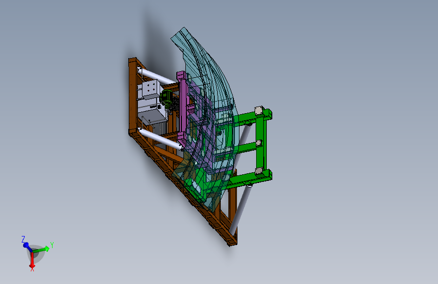Viewport: 438px width, 284px height.
Task: Select the dark green motor component
Action: tap(167, 98)
